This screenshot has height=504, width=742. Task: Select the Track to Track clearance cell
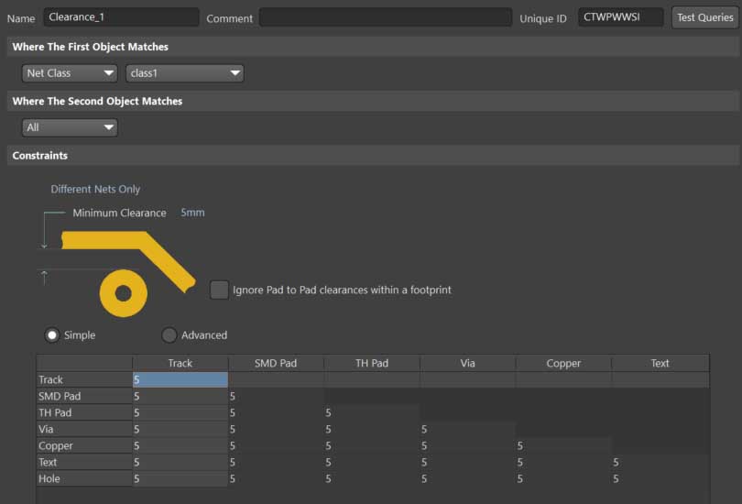coord(180,379)
